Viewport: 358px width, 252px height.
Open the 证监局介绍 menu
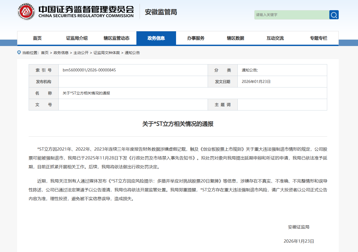pyautogui.click(x=76, y=38)
